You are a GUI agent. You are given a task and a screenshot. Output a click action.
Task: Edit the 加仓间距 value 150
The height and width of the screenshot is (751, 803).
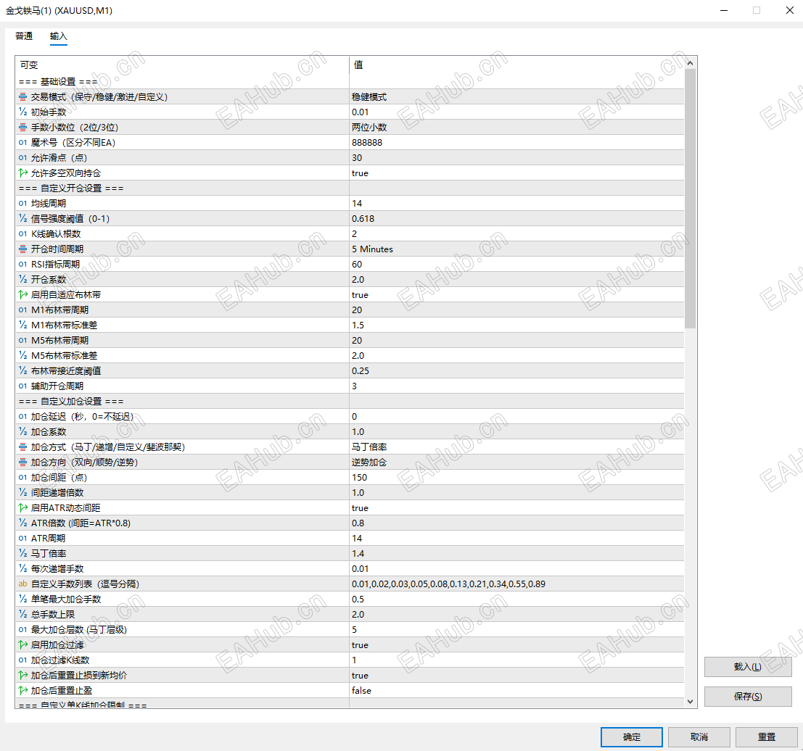[x=516, y=478]
